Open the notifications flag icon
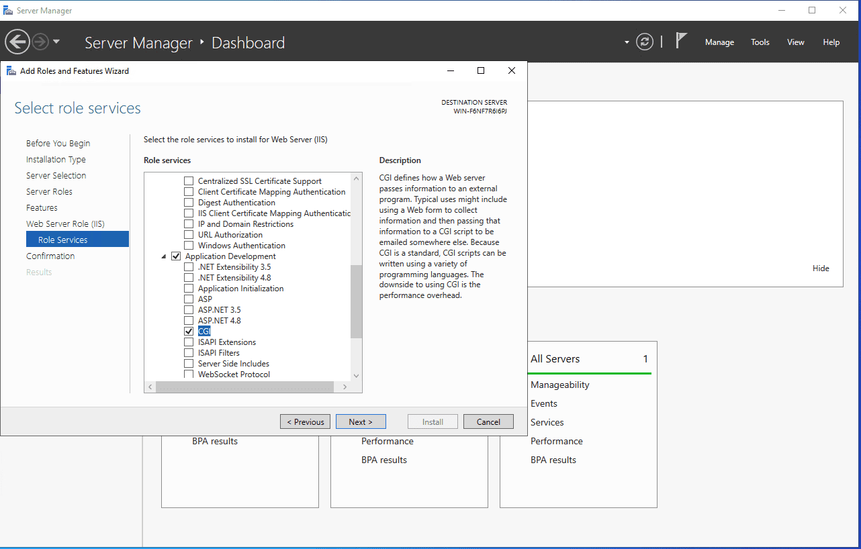The width and height of the screenshot is (861, 549). (681, 41)
